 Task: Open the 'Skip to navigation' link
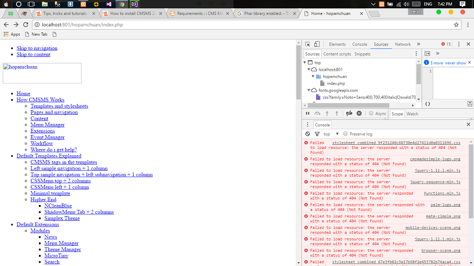point(37,48)
